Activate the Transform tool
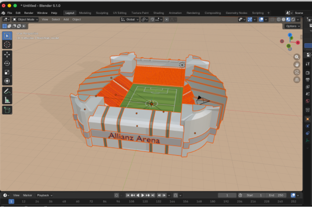The image size is (312, 207). click(7, 81)
